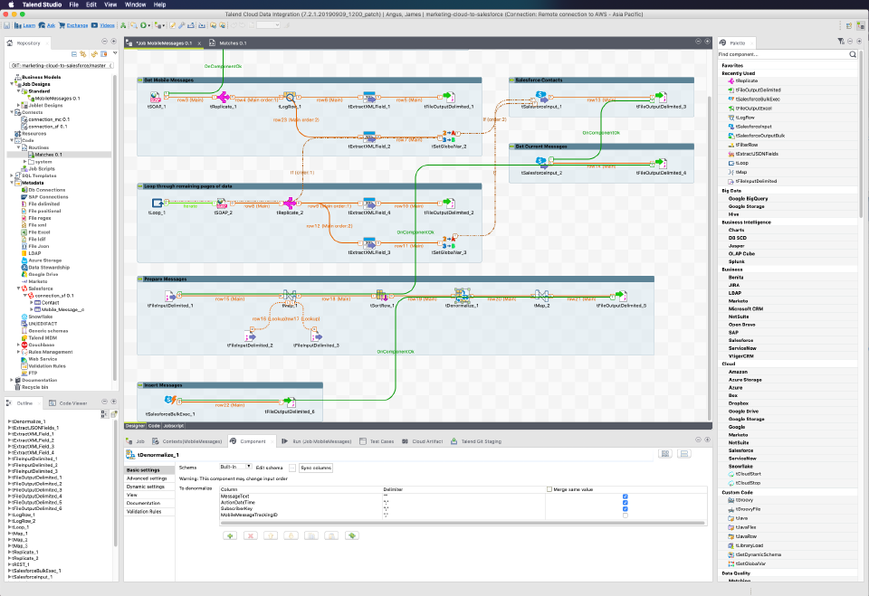Toggle the Merge same value header checkbox
Image resolution: width=869 pixels, height=596 pixels.
point(549,489)
